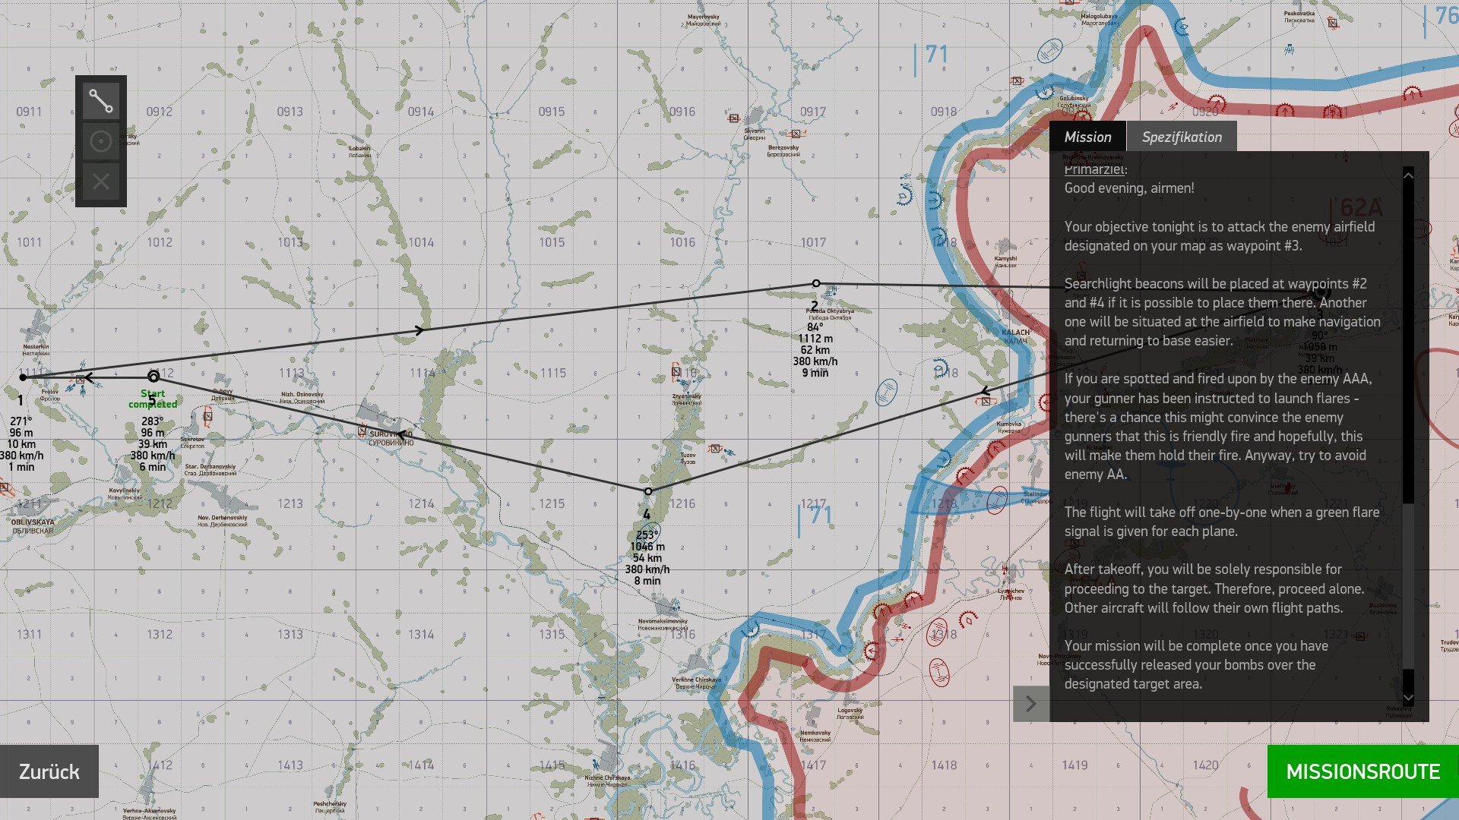Click the blue oval unit symbol near Kalach
The width and height of the screenshot is (1459, 820).
(886, 393)
